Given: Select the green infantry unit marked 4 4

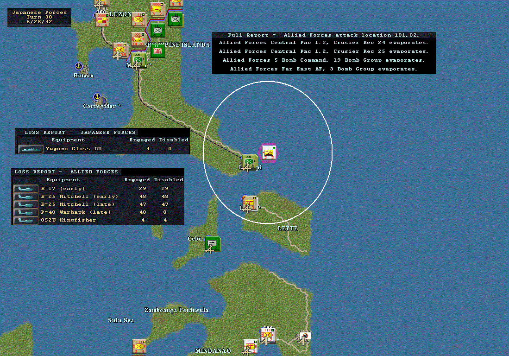Looking at the screenshot, I should [158, 30].
